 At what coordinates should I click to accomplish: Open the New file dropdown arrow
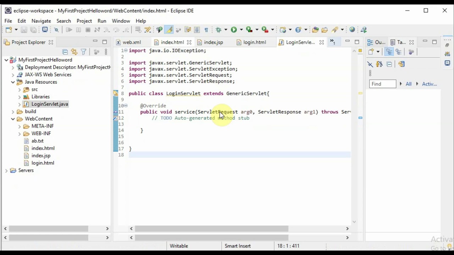coord(16,30)
